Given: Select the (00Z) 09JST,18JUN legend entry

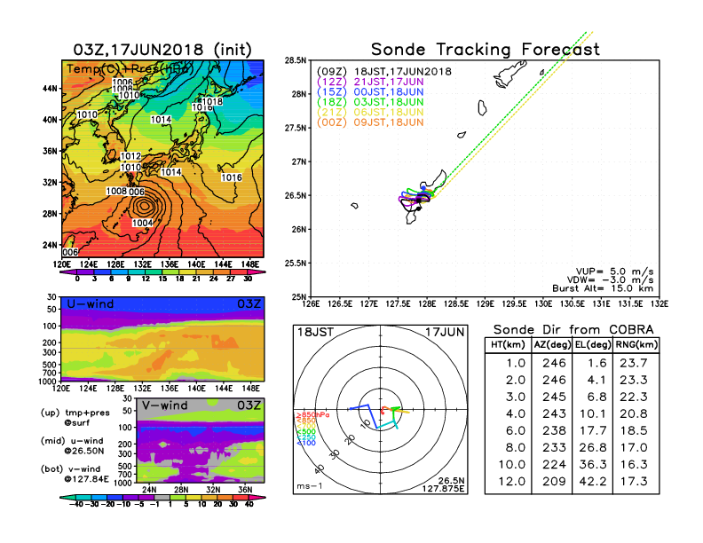Looking at the screenshot, I should (x=370, y=122).
